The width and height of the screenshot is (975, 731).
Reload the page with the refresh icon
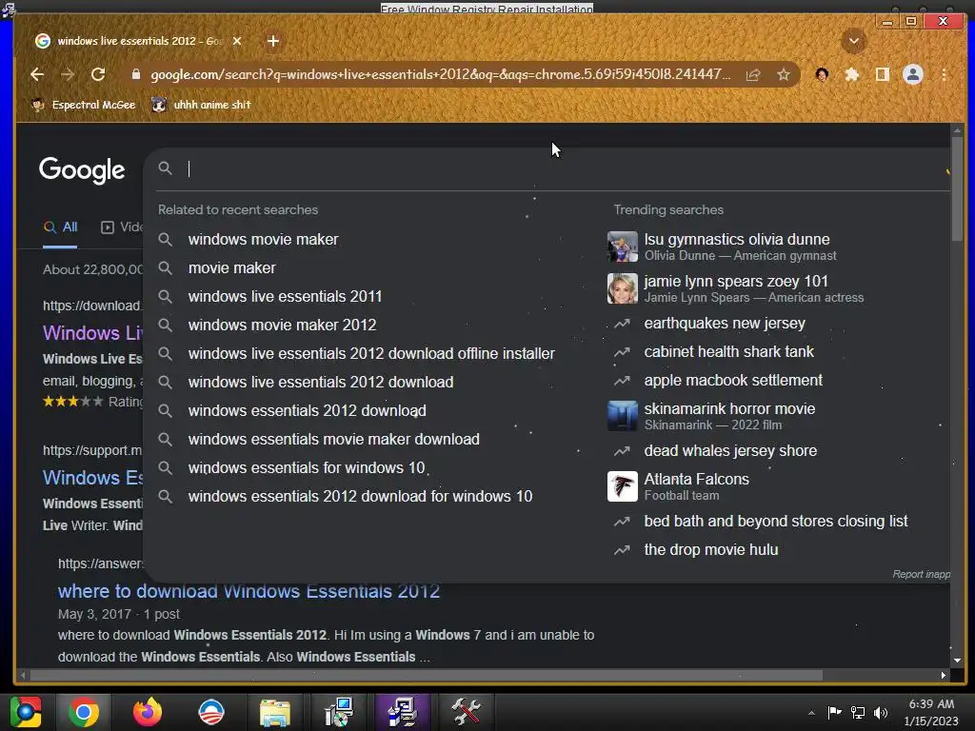point(98,74)
